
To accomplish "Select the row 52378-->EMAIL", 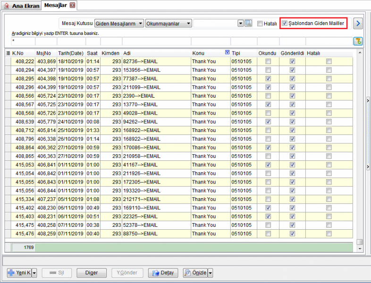I will pyautogui.click(x=179, y=225).
